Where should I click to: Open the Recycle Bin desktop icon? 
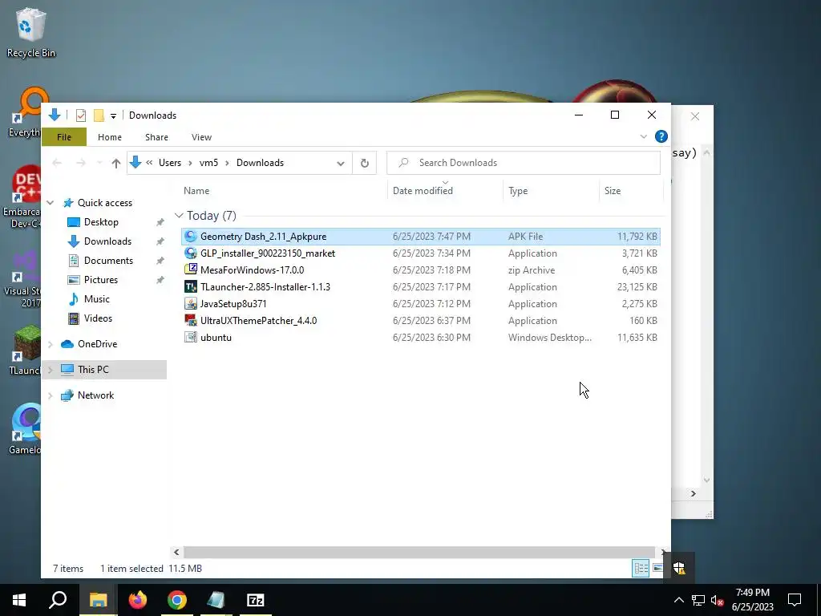pos(30,32)
